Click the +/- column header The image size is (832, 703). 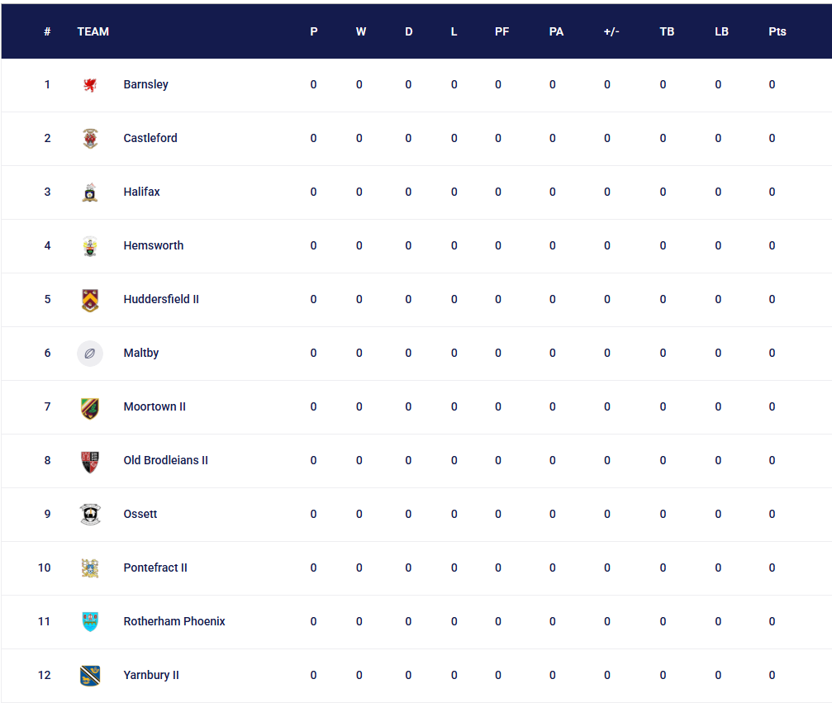click(x=611, y=32)
